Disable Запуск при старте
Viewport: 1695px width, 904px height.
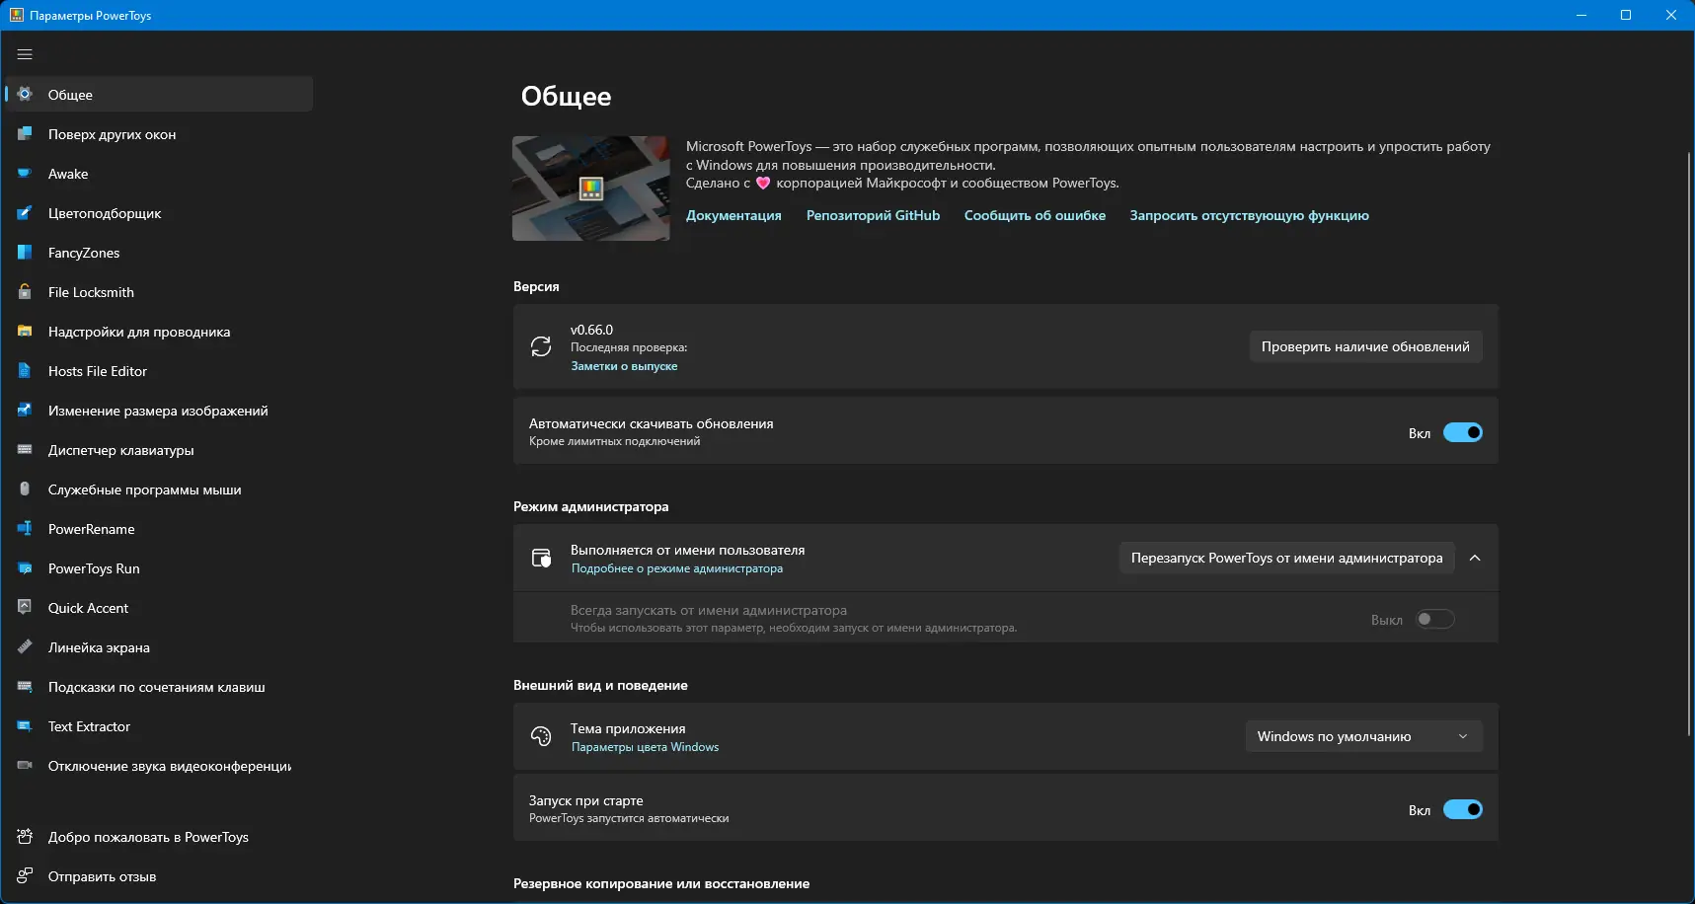coord(1465,809)
